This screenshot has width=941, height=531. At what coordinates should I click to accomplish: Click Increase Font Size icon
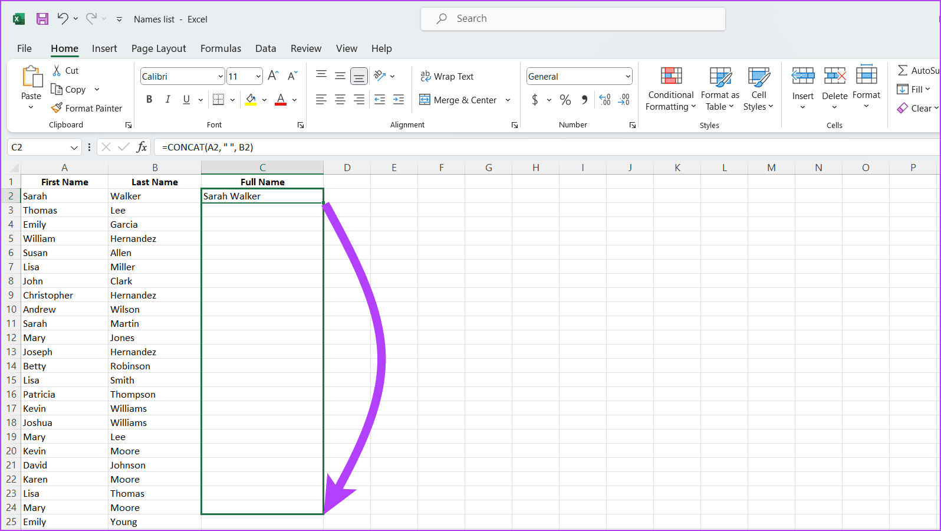coord(273,76)
